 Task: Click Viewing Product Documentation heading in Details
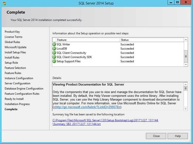pyautogui.click(x=88, y=85)
